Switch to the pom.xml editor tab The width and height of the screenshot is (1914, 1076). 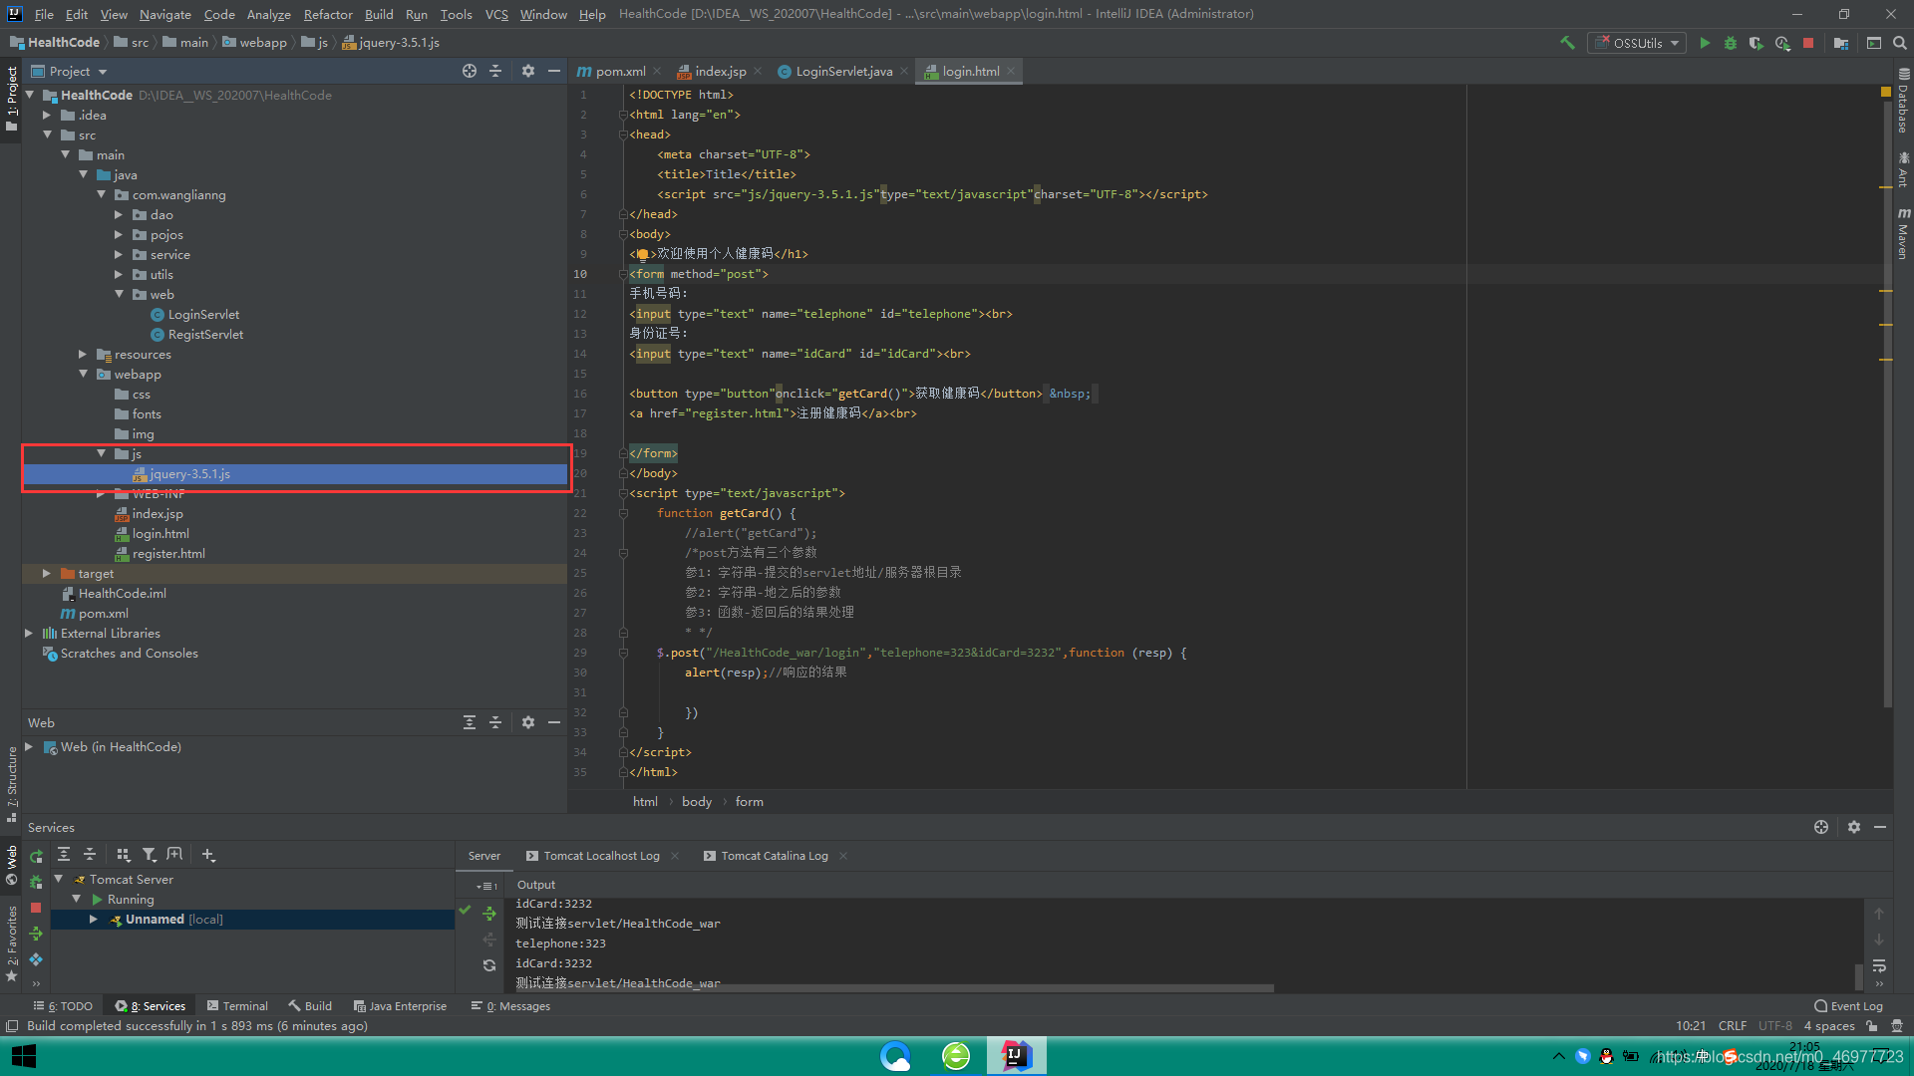[619, 71]
